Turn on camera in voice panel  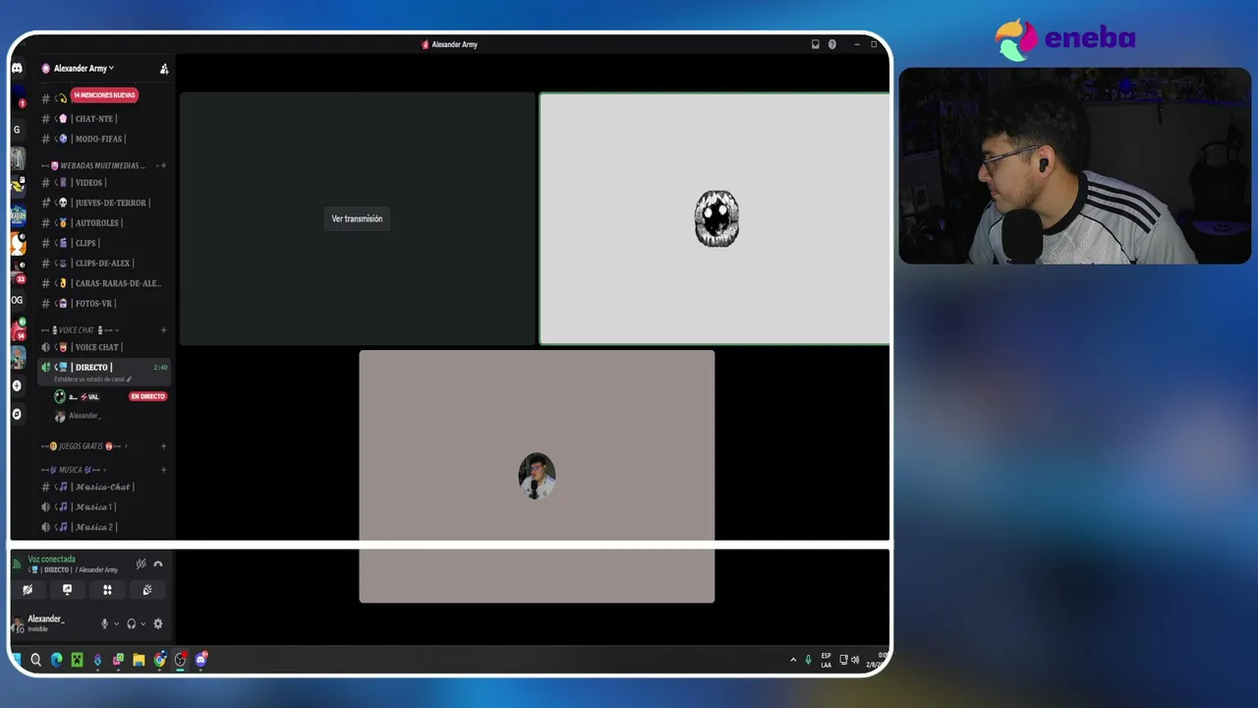coord(28,590)
